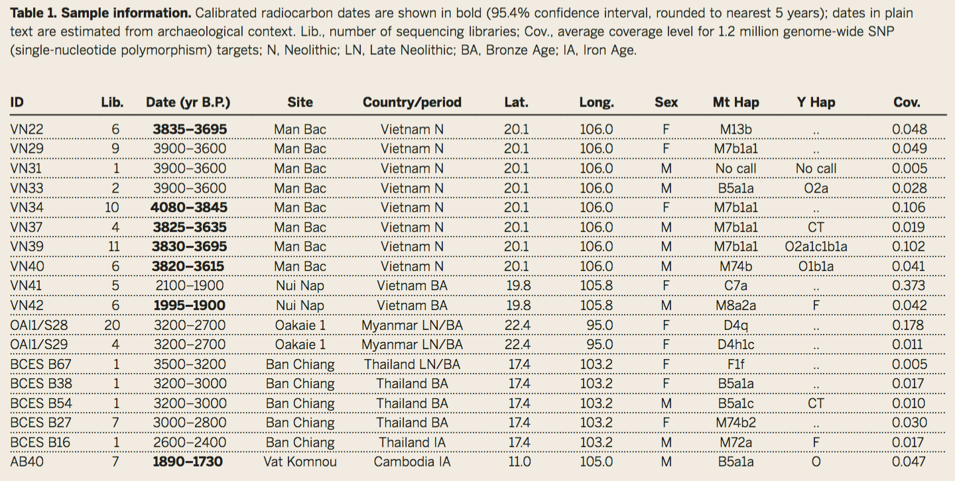The height and width of the screenshot is (481, 955).
Task: Click the Cambodia IA cell
Action: 412,462
